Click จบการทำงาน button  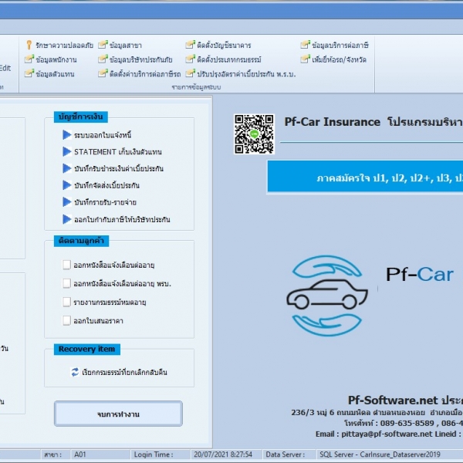pos(118,414)
